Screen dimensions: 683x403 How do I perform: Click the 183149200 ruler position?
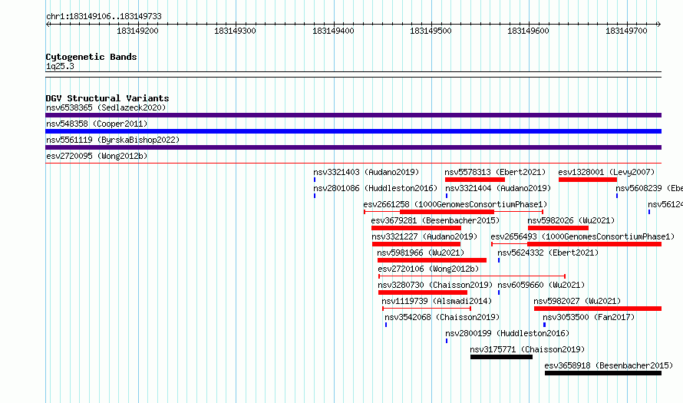pyautogui.click(x=137, y=31)
